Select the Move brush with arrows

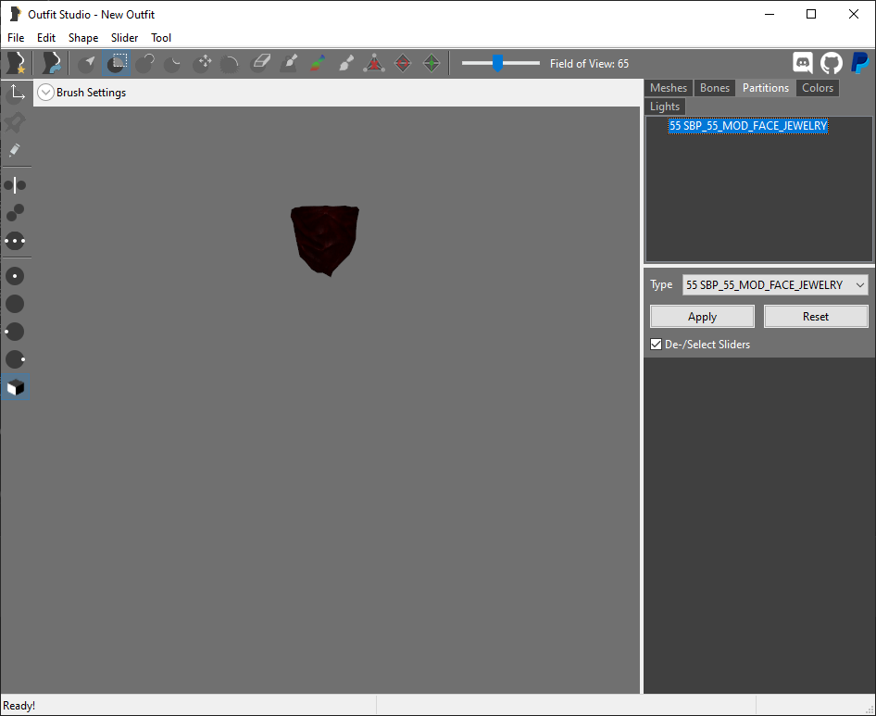tap(202, 63)
